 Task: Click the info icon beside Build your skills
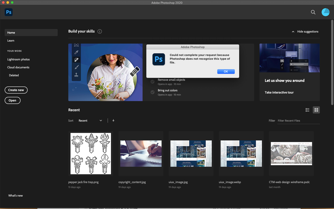click(x=100, y=31)
